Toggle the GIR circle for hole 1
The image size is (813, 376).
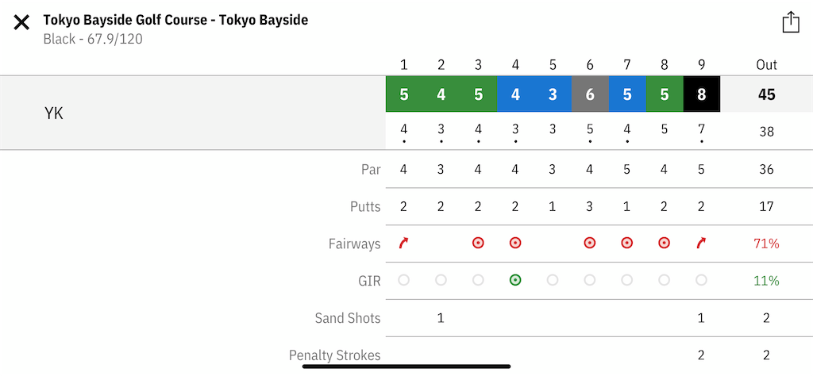point(403,280)
